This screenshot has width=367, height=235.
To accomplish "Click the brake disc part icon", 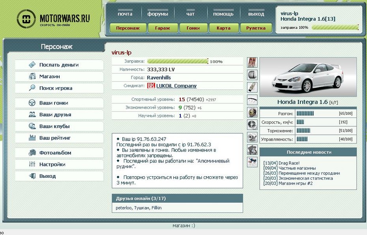I will [x=252, y=125].
